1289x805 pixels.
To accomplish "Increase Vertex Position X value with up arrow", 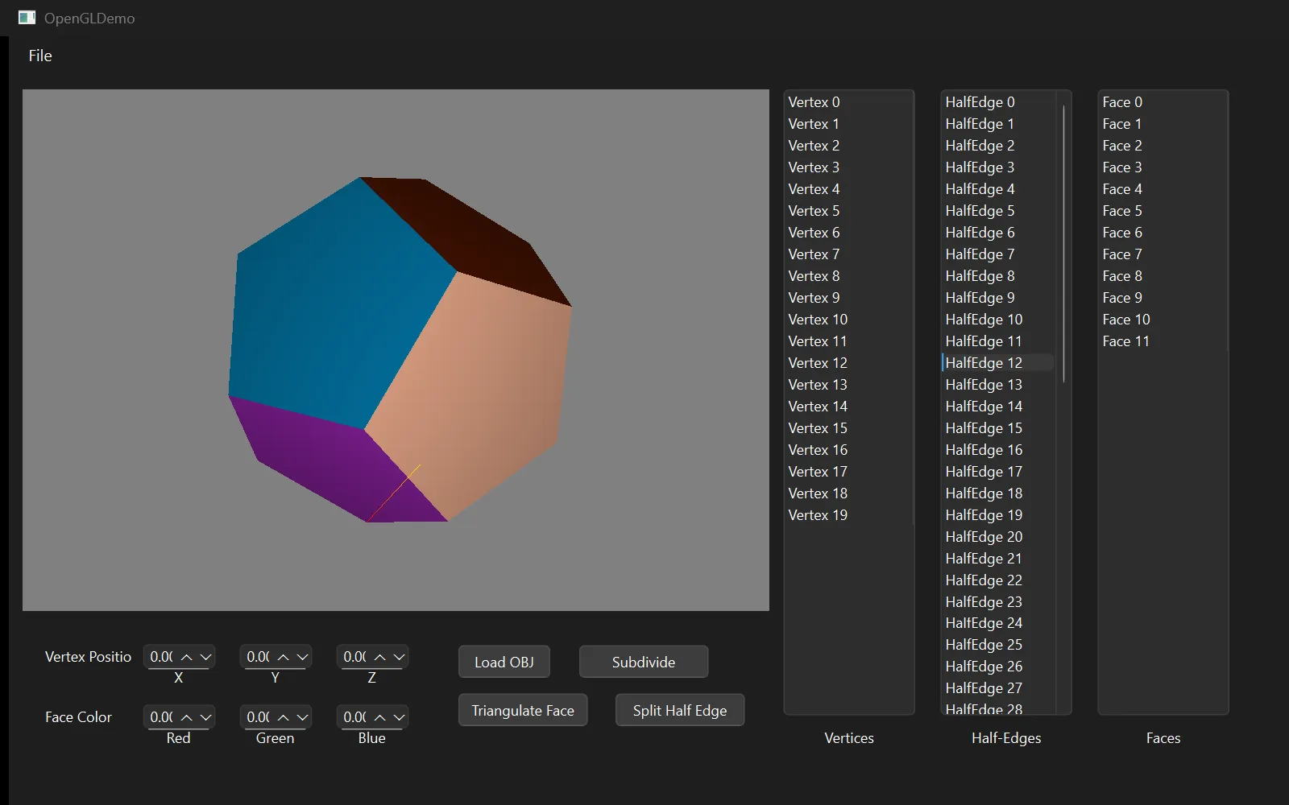I will [187, 657].
